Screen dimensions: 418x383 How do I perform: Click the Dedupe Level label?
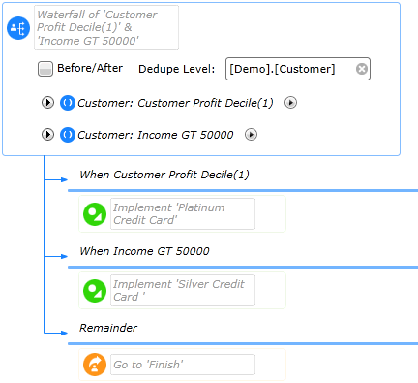click(x=177, y=69)
